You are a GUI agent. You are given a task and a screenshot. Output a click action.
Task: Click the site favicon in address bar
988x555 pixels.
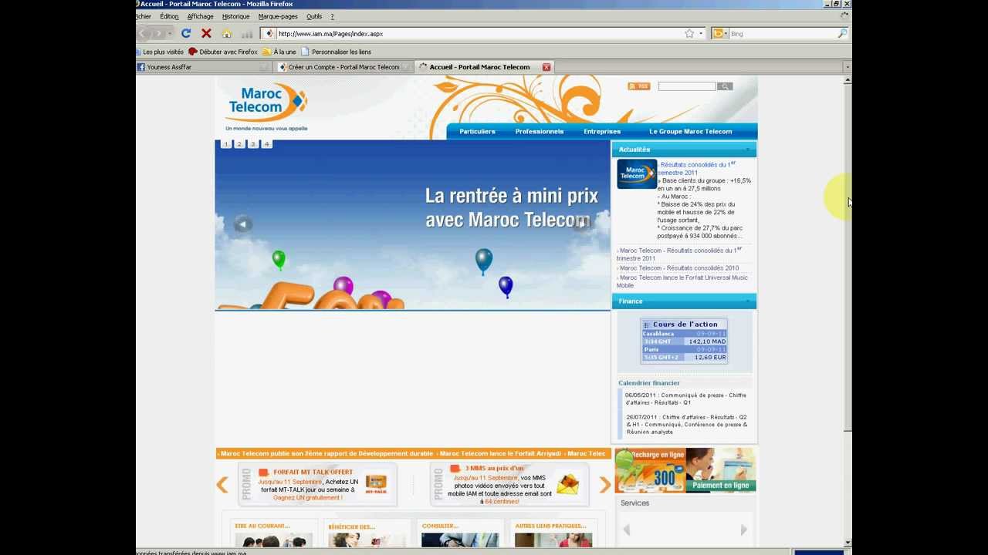(269, 33)
